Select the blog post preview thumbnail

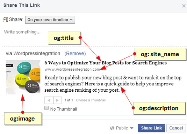point(23,77)
